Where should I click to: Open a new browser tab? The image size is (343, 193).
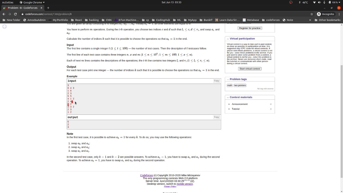48,8
